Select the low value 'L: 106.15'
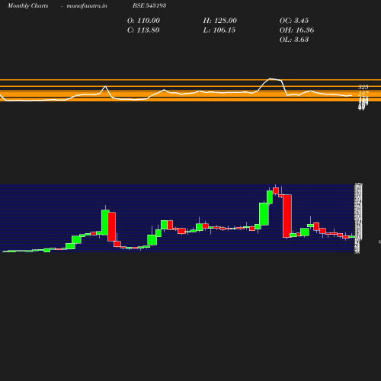 (x=219, y=30)
